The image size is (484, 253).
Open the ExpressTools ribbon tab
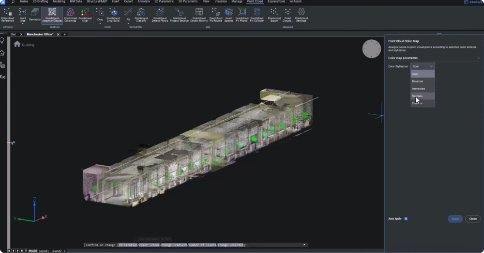[276, 2]
